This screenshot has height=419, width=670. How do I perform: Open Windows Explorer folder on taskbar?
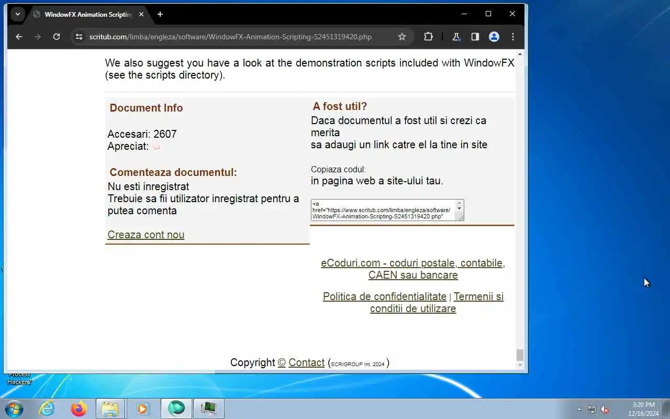[x=110, y=409]
